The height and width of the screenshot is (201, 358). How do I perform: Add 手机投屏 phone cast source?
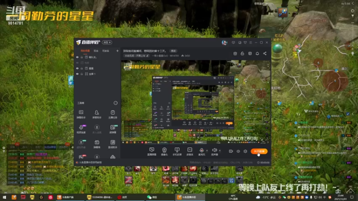click(x=177, y=151)
